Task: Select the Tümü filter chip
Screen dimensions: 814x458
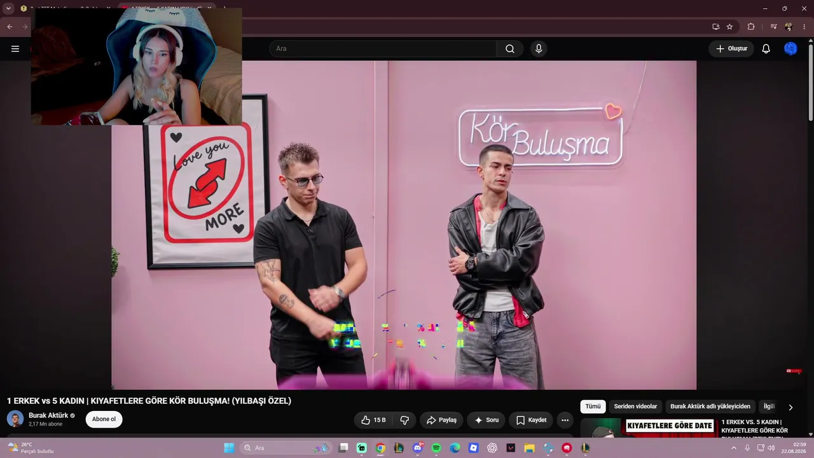Action: (x=593, y=406)
